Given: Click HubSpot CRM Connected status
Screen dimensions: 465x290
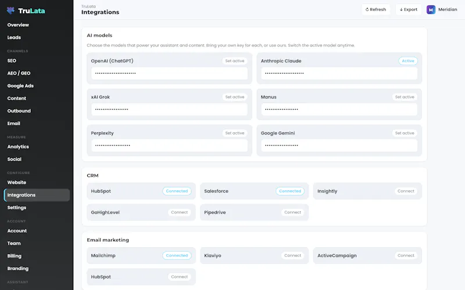Looking at the screenshot, I should pyautogui.click(x=177, y=191).
